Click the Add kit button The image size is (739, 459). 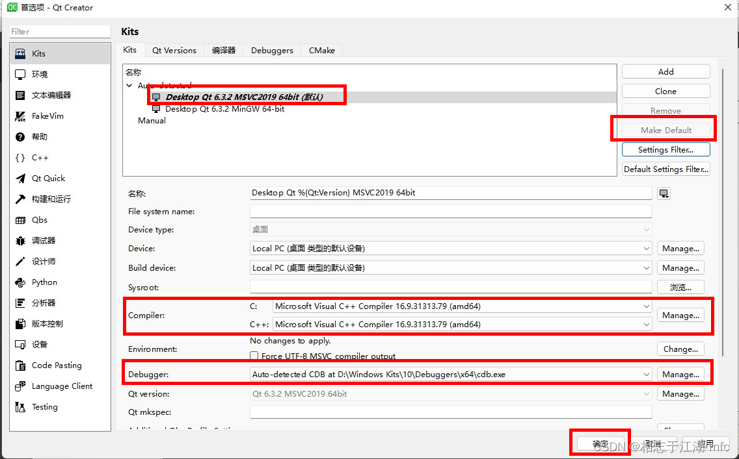(666, 71)
